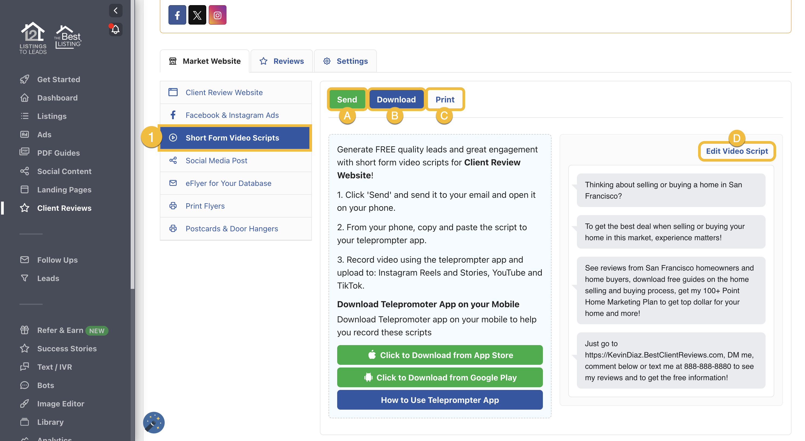
Task: Open the Landing Pages sidebar icon
Action: (25, 189)
